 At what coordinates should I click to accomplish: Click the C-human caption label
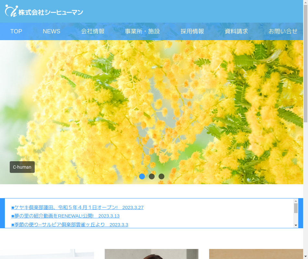[x=22, y=167]
